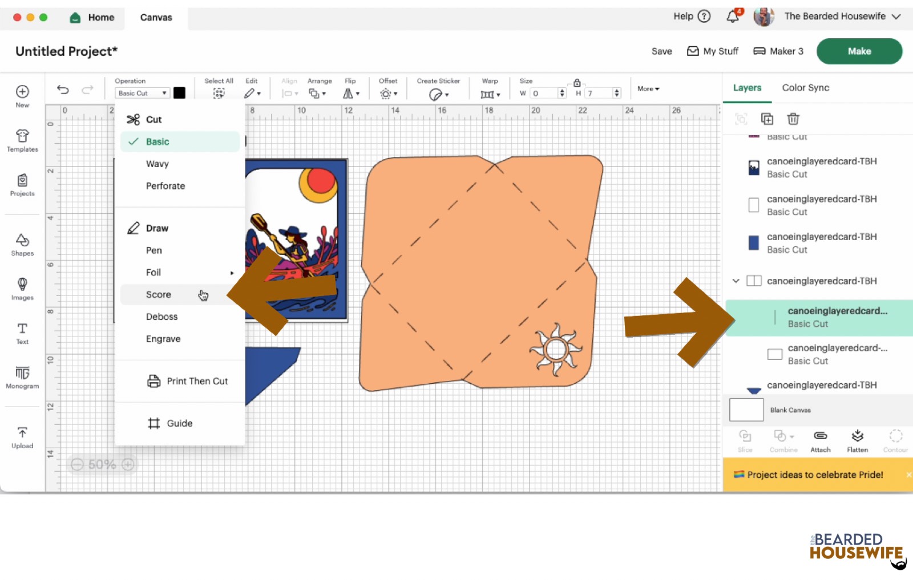The image size is (913, 580).
Task: Click the width input field
Action: (544, 93)
